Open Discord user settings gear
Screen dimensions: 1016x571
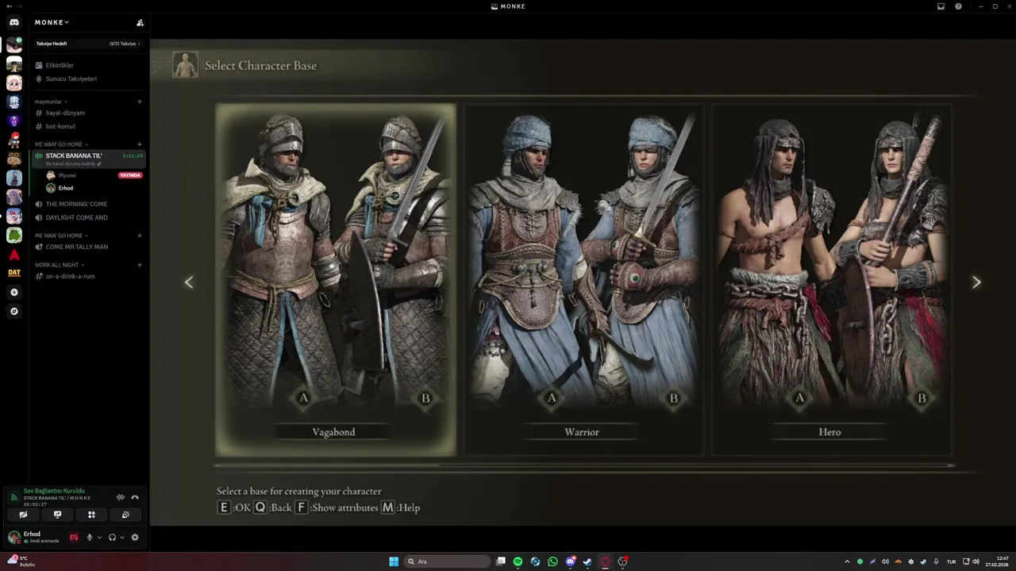[x=135, y=538]
